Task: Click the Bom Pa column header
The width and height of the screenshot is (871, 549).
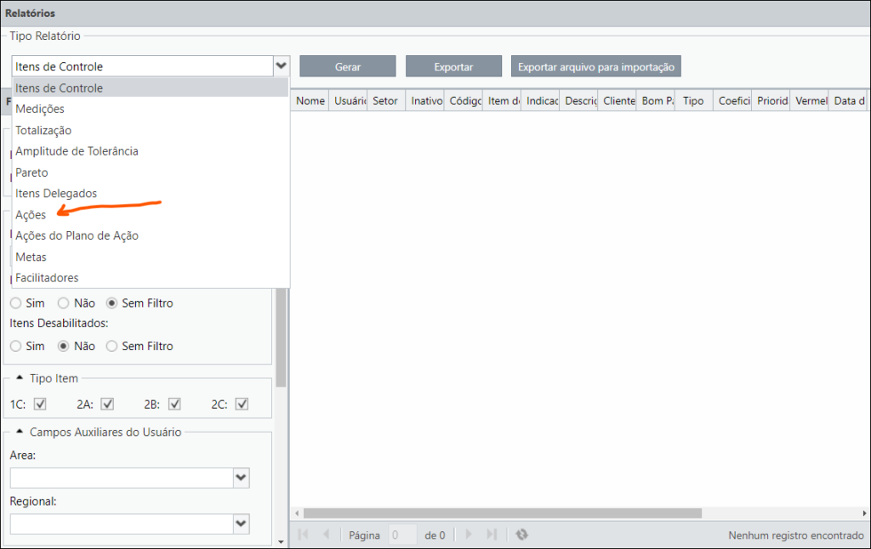Action: (656, 100)
